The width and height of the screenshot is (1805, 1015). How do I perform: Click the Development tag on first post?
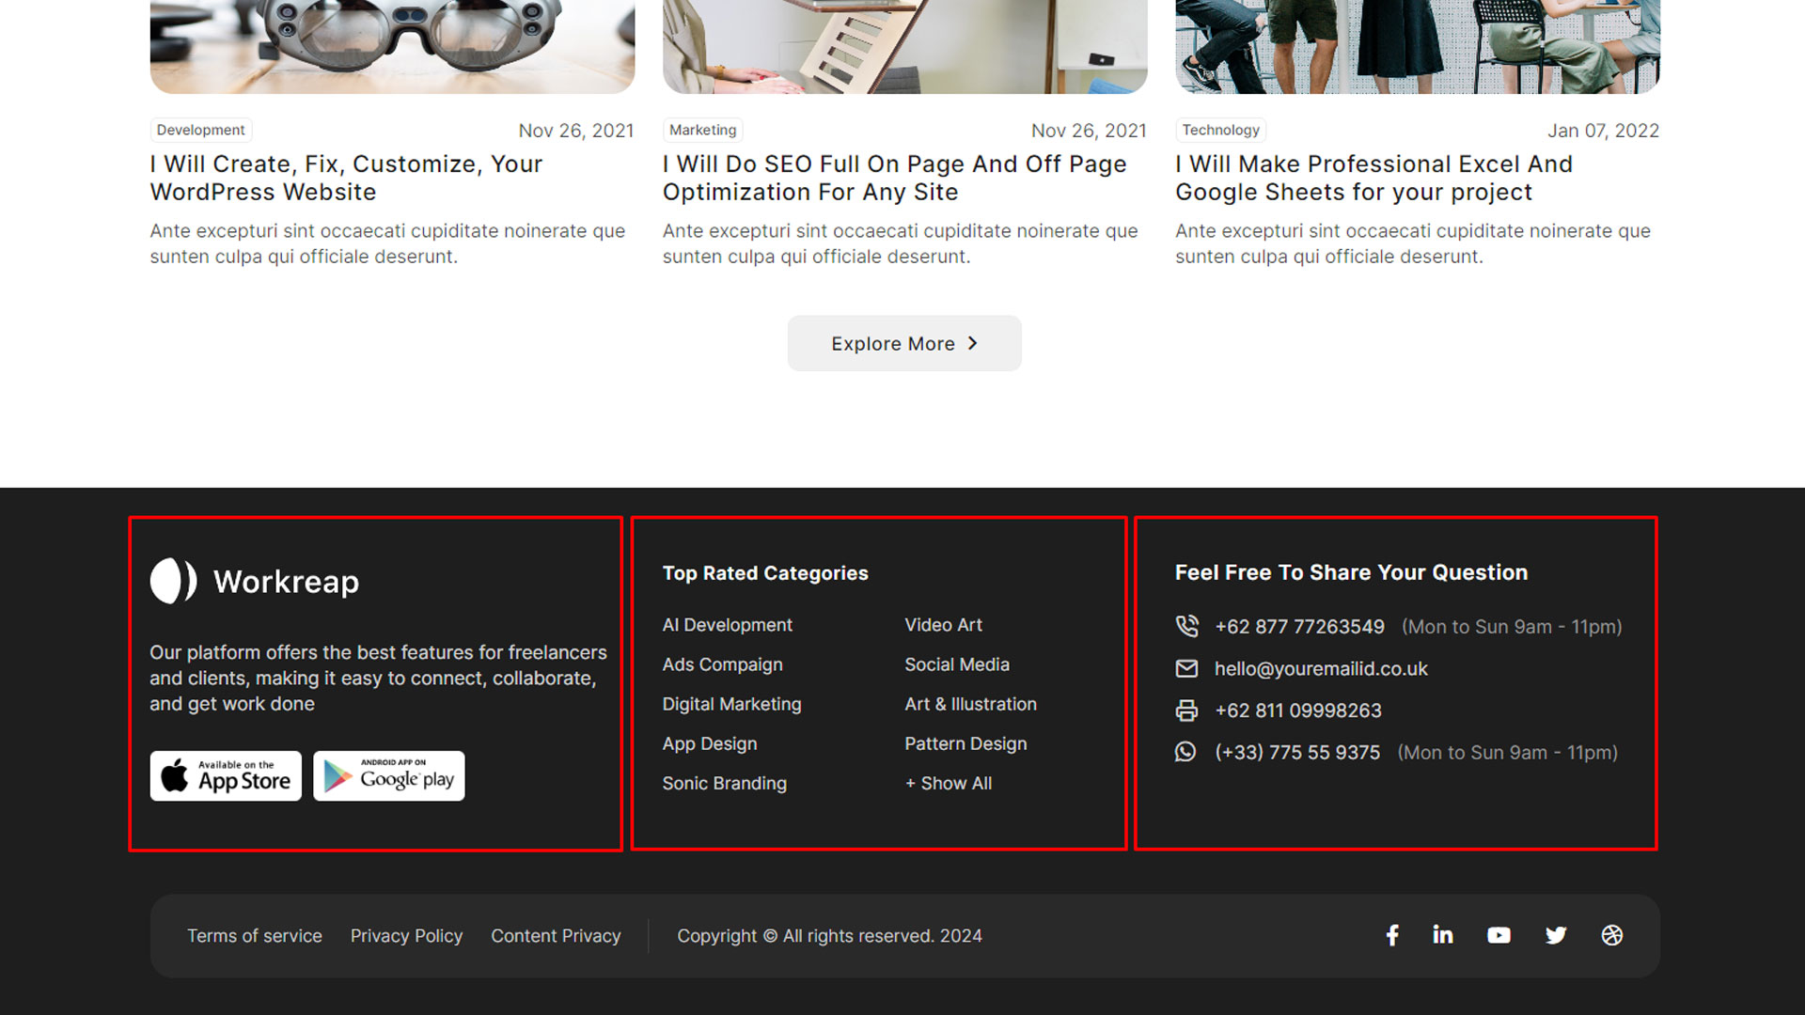(200, 130)
